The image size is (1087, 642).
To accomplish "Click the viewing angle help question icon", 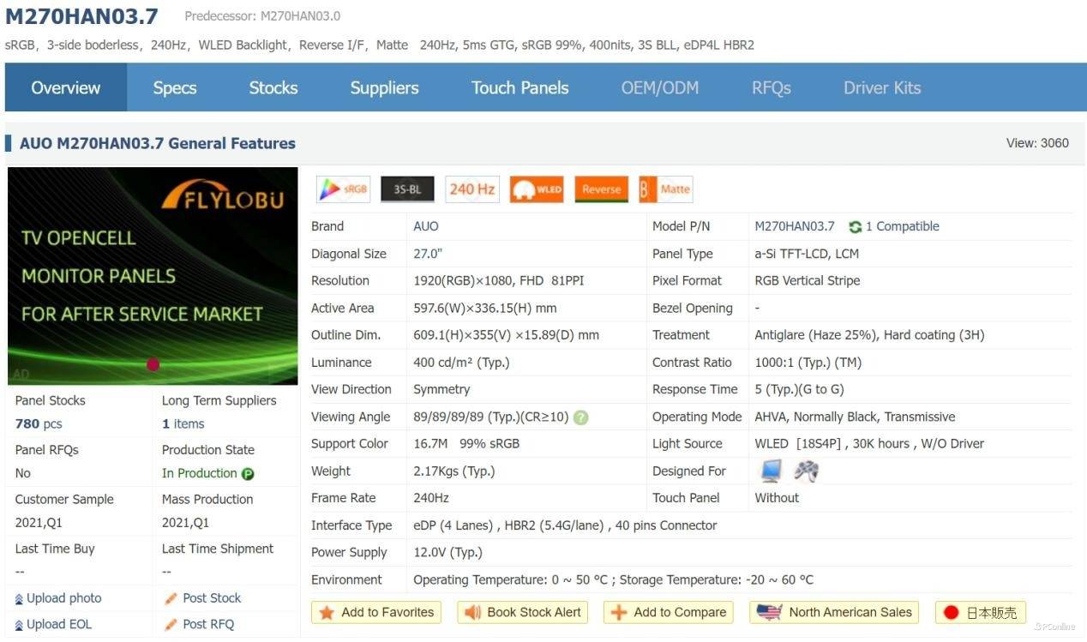I will point(581,417).
